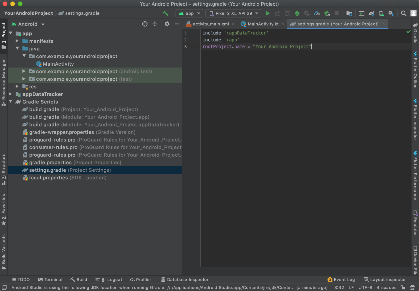The width and height of the screenshot is (419, 291).
Task: Open the SDK Manager icon
Action: coord(391,13)
